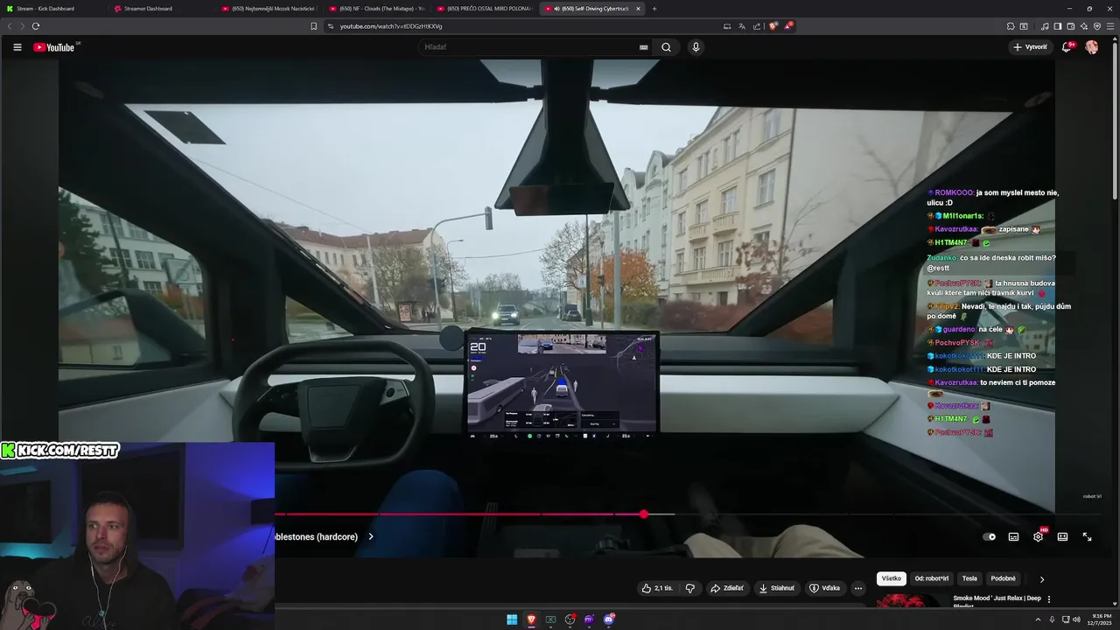Open the Brave browser taskbar icon
1120x630 pixels.
pos(531,619)
